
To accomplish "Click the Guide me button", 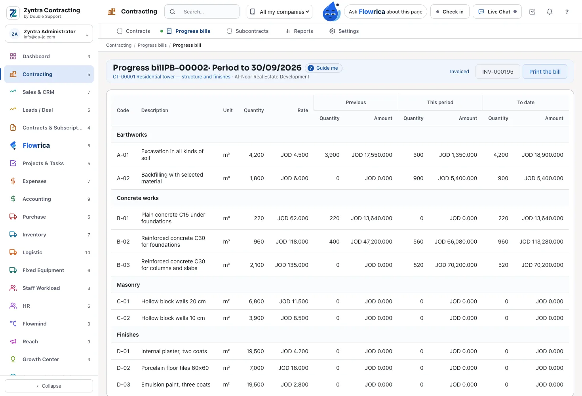I will pyautogui.click(x=323, y=68).
